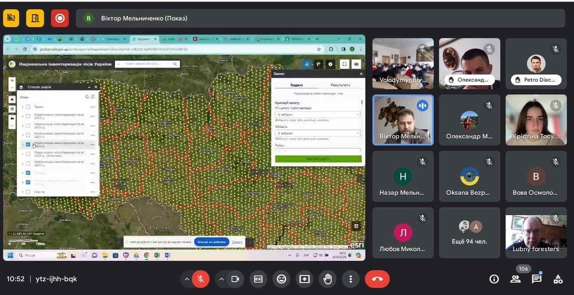Image resolution: width=574 pixels, height=295 pixels.
Task: Click the red recording indicator button
Action: [60, 18]
